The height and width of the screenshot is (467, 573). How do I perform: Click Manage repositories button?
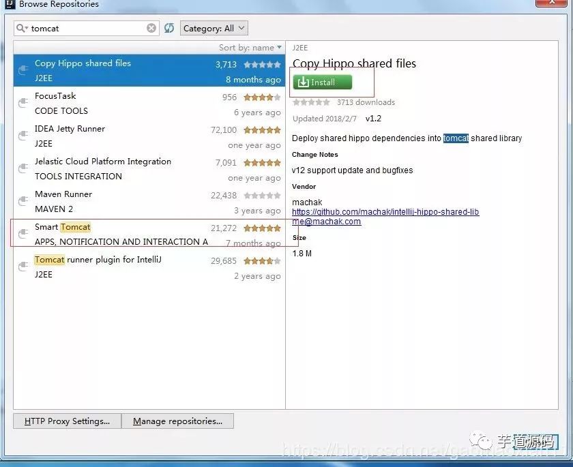177,421
